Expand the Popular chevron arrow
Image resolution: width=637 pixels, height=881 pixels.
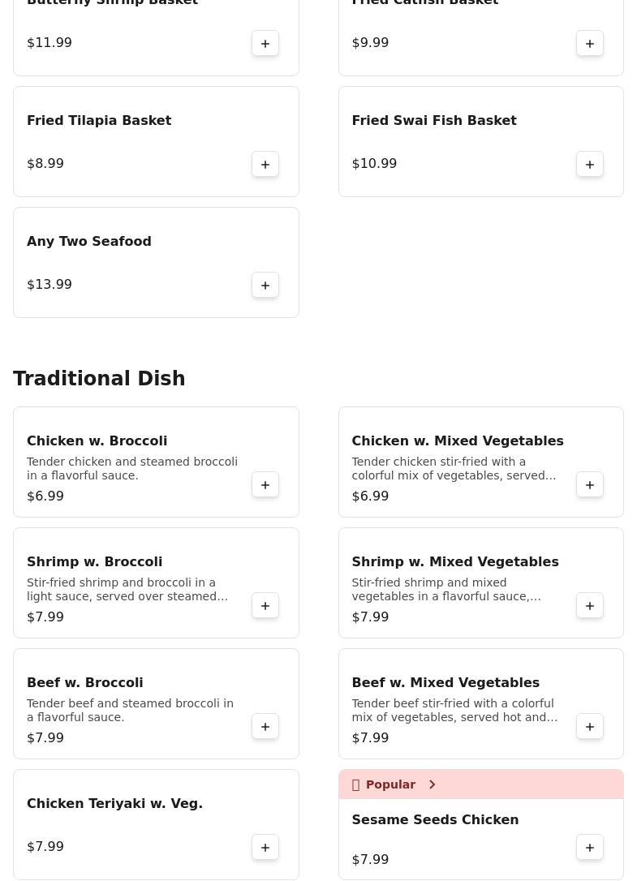432,784
